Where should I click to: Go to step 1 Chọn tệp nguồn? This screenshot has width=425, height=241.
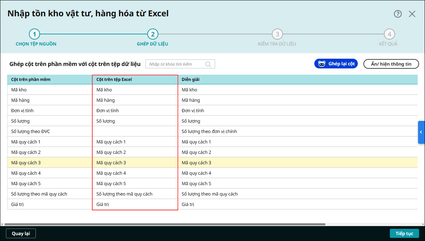click(34, 34)
